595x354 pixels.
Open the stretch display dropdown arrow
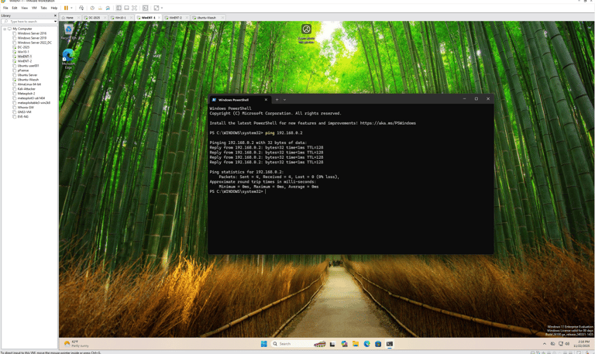click(162, 8)
